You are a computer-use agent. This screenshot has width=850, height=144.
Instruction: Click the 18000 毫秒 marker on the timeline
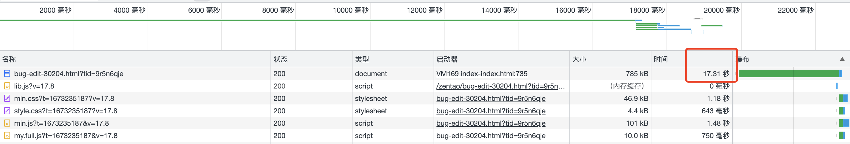pyautogui.click(x=647, y=11)
